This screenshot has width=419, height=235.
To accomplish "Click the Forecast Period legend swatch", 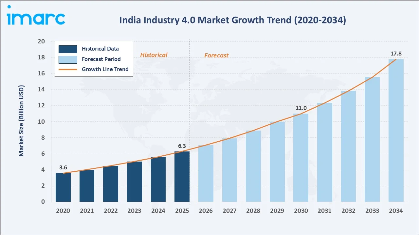I will coord(68,59).
